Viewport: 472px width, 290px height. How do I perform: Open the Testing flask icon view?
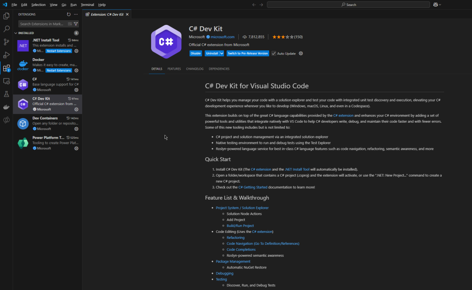click(6, 94)
